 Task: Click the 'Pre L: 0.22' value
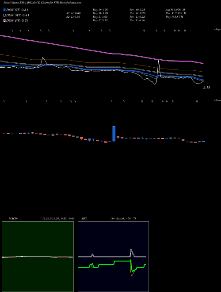point(137,17)
